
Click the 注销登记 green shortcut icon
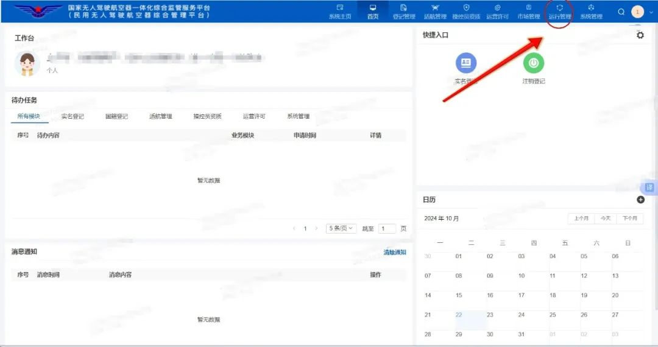[x=533, y=63]
